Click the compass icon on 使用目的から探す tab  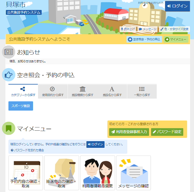(52, 89)
